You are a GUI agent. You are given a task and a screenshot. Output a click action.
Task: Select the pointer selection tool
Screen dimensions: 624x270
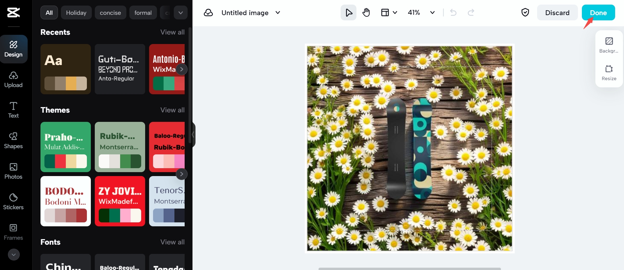click(349, 13)
